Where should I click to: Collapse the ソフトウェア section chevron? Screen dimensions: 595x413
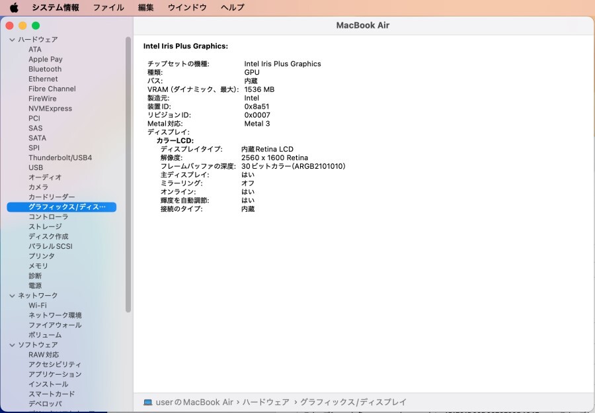coord(12,345)
